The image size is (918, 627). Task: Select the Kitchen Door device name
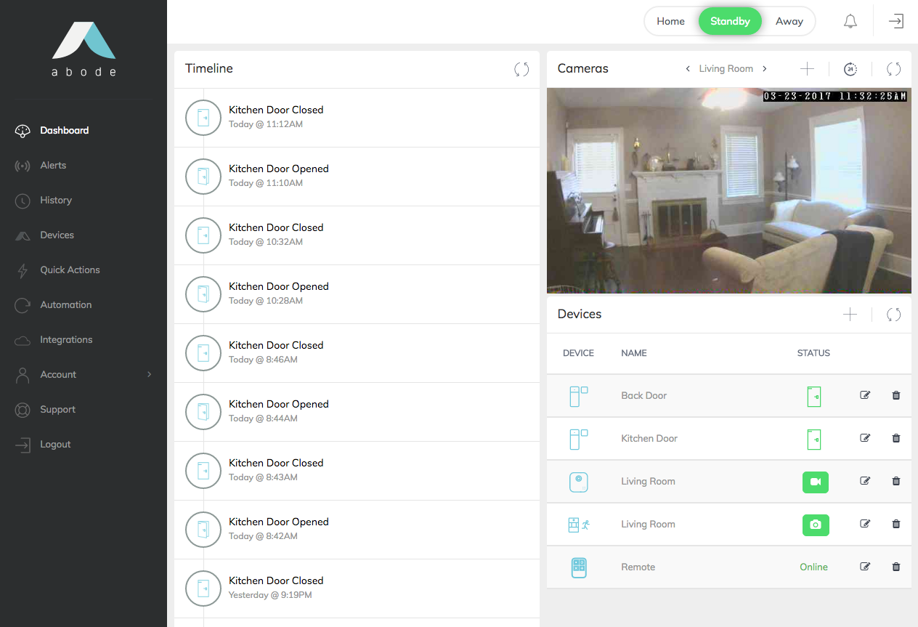649,439
